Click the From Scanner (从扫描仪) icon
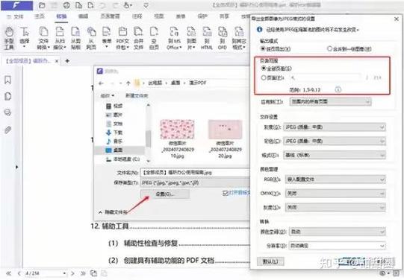This screenshot has height=280, width=404. coord(60,38)
